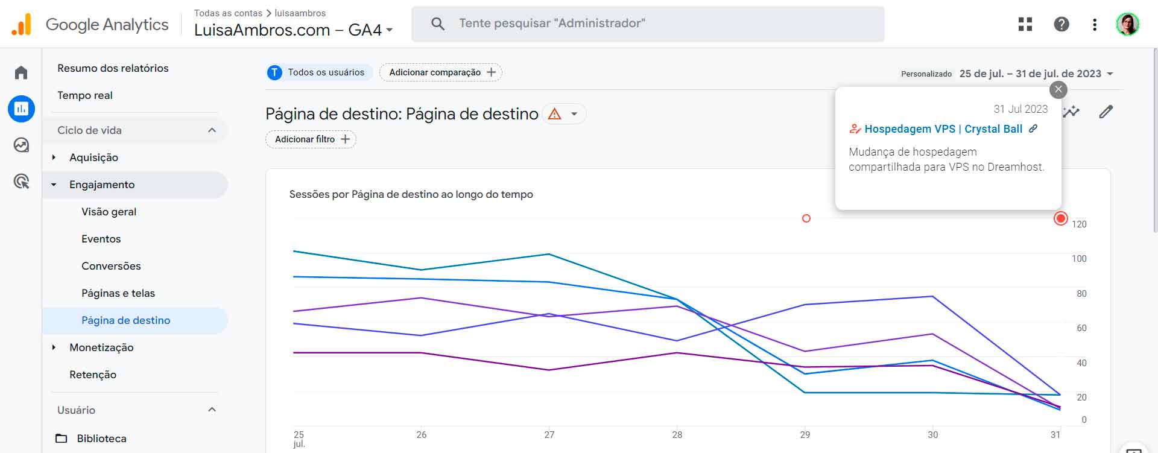Open the Hospedagem VPS | Crystal Ball link
The image size is (1158, 453).
tap(943, 128)
